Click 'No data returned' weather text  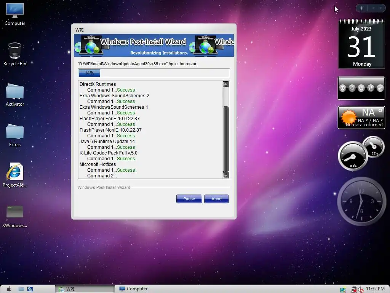click(x=364, y=125)
